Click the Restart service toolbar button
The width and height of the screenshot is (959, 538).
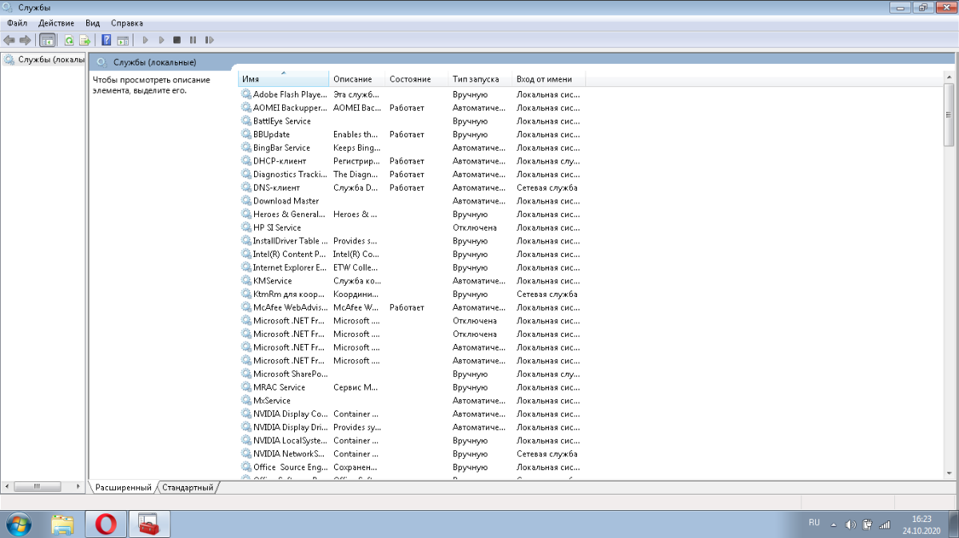[209, 40]
